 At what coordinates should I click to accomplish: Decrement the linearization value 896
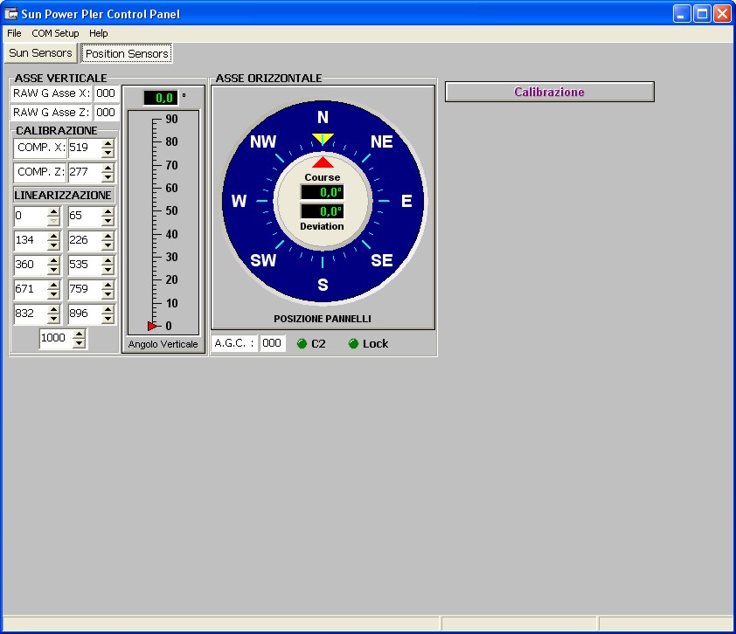tap(108, 319)
